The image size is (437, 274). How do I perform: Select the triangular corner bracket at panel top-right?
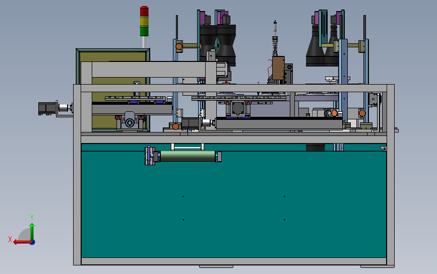(x=383, y=149)
